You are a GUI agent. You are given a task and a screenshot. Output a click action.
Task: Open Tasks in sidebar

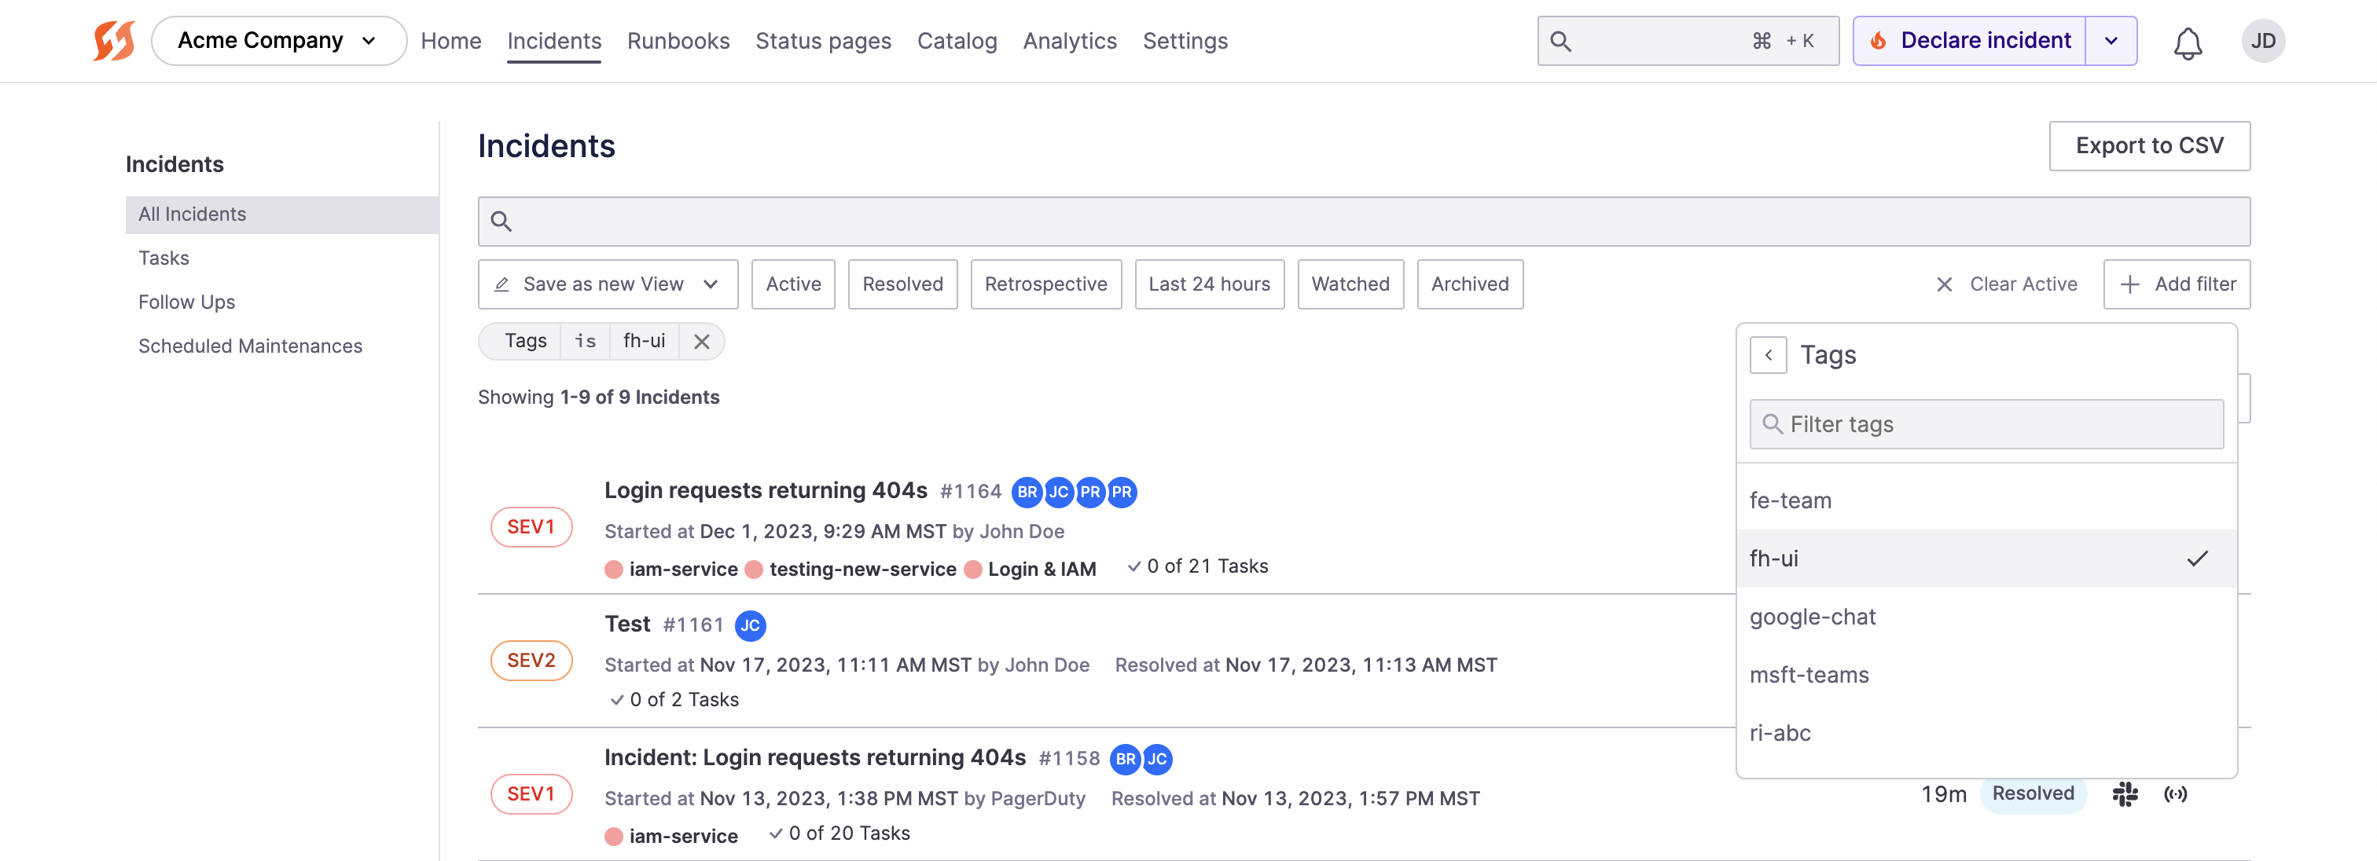point(163,259)
